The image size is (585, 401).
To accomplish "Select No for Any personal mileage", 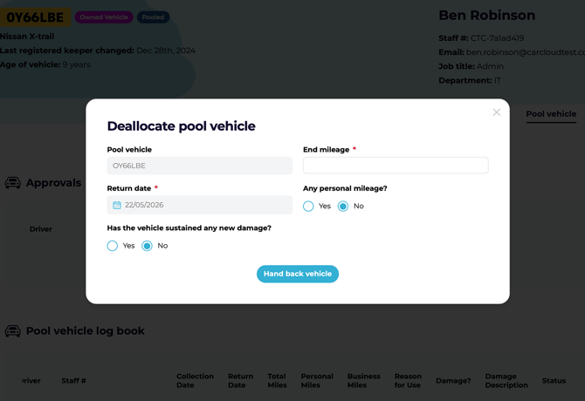I will point(343,207).
